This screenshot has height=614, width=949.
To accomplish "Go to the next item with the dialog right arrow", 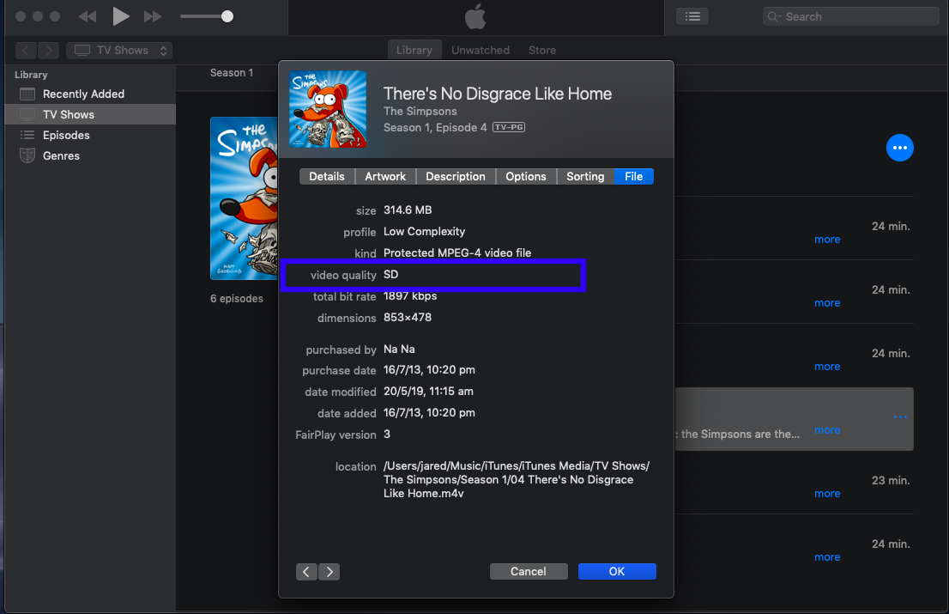I will coord(329,572).
